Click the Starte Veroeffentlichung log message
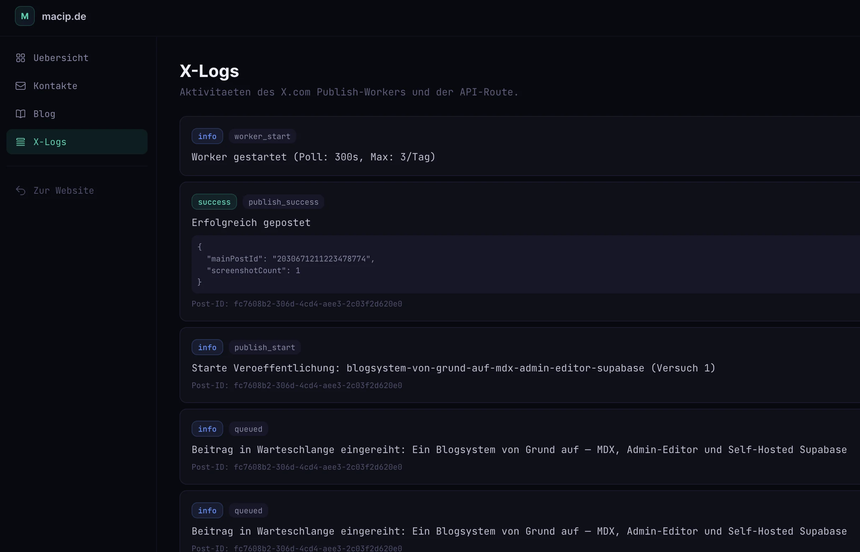Screen dimensions: 860x552 coord(453,368)
